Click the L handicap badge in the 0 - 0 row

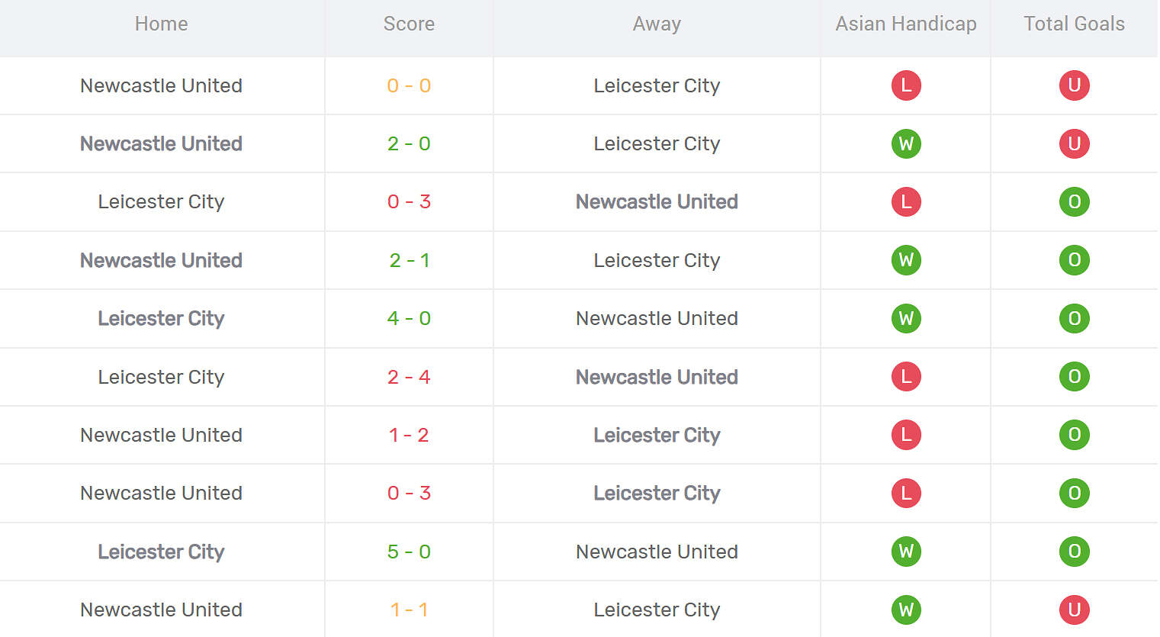(906, 85)
